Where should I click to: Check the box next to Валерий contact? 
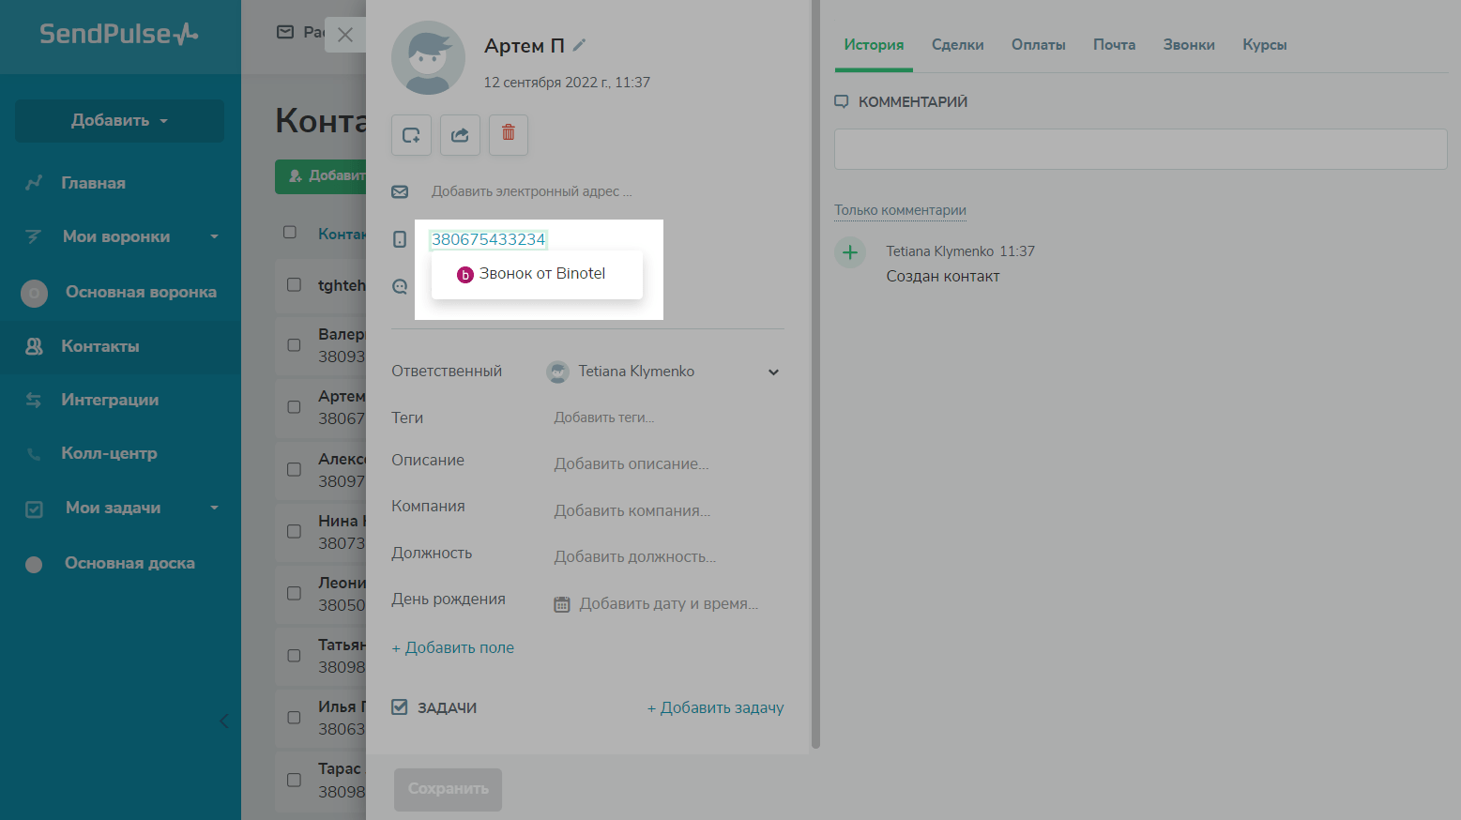pos(294,344)
